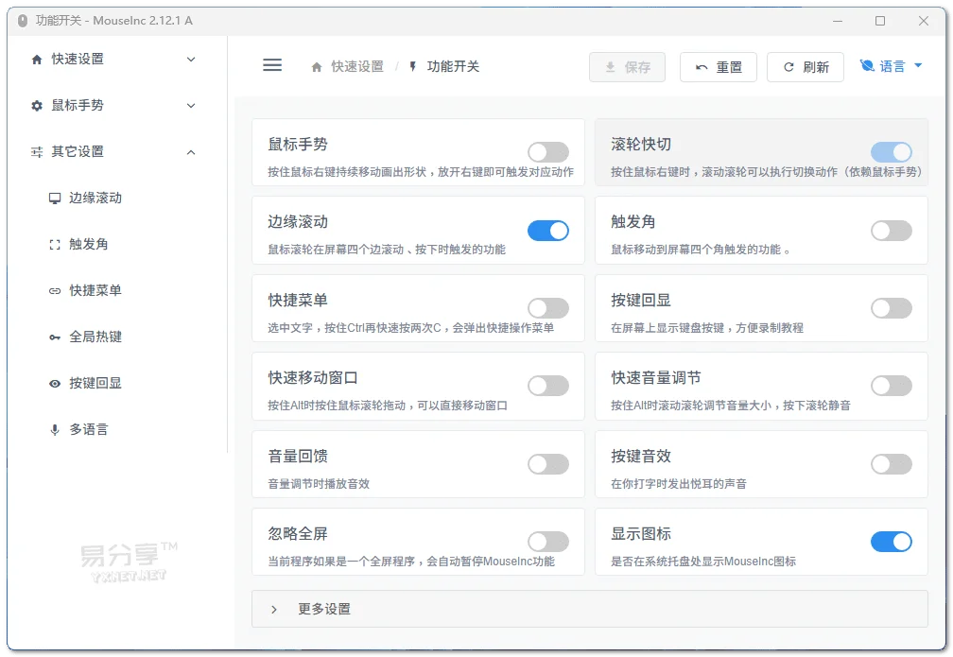This screenshot has height=657, width=953.
Task: Click the 快速音量调节 card title
Action: (x=656, y=377)
